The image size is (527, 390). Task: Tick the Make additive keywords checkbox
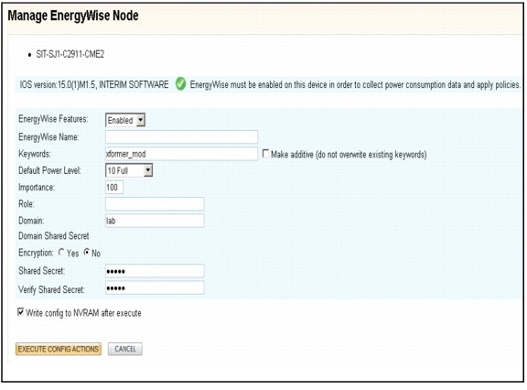point(265,154)
